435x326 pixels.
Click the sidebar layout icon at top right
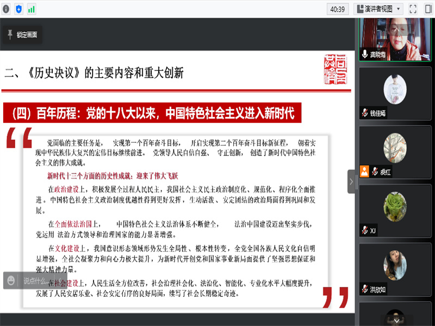point(427,9)
